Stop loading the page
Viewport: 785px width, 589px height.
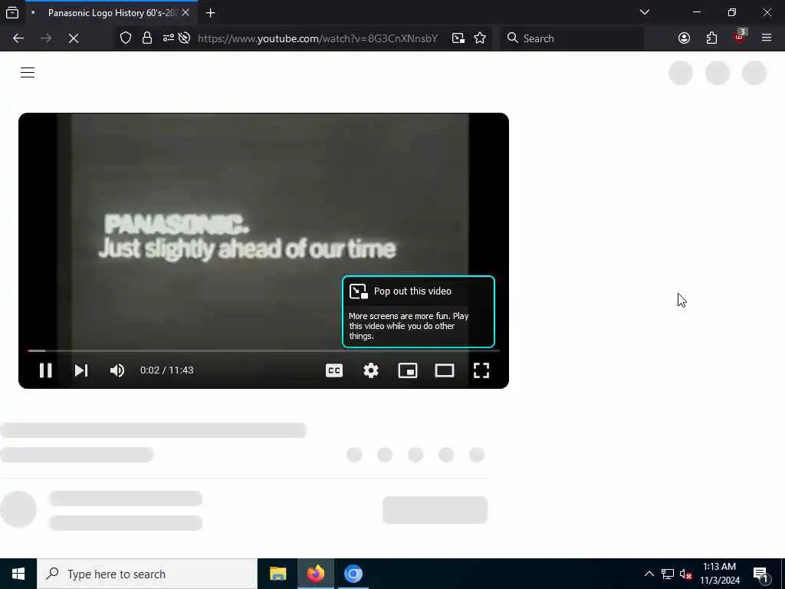(74, 38)
